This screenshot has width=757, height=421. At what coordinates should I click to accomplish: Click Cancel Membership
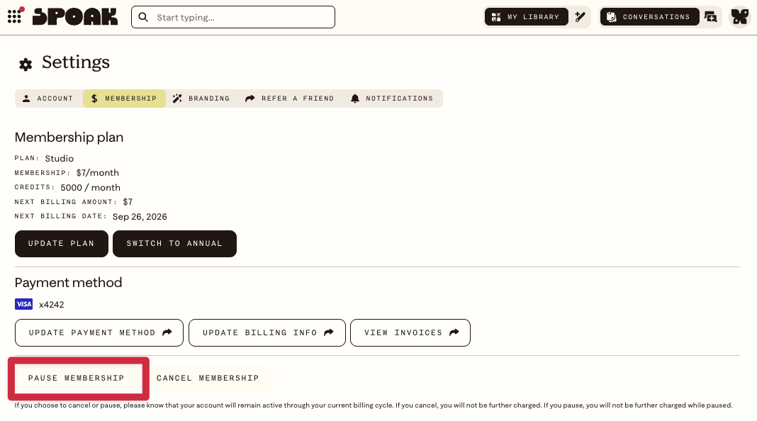point(208,378)
